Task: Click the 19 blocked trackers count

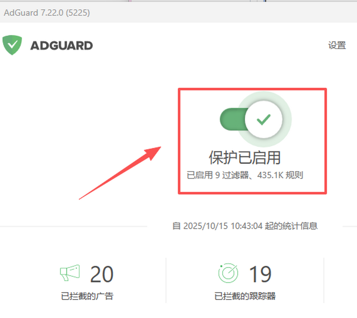Action: (x=260, y=274)
